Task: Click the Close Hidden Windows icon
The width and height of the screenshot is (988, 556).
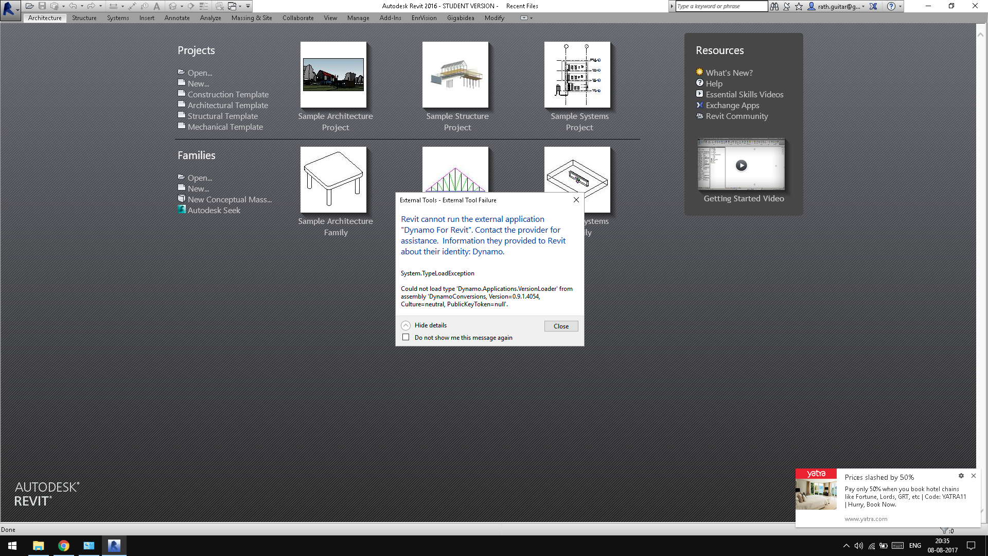Action: pyautogui.click(x=220, y=6)
